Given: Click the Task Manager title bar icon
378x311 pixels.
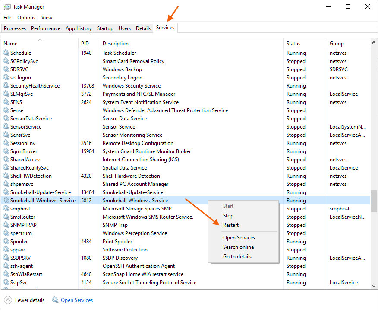Looking at the screenshot, I should click(7, 7).
